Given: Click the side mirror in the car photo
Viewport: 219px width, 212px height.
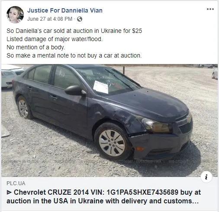Looking at the screenshot, I should pyautogui.click(x=75, y=90).
